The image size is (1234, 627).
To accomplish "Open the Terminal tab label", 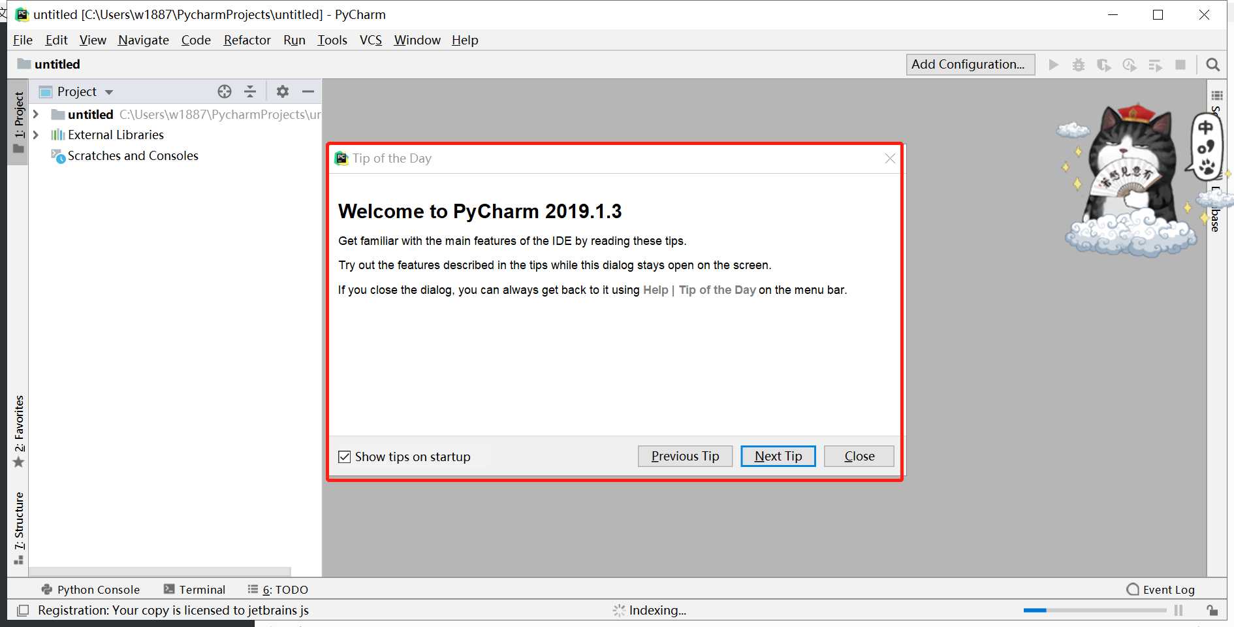I will point(202,589).
